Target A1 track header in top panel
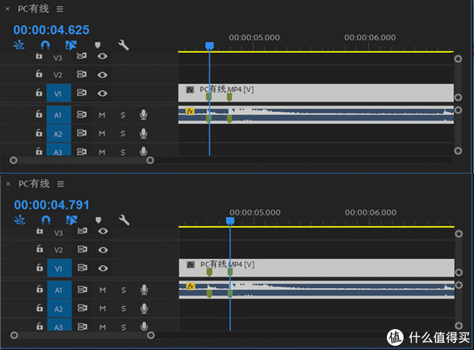Screen dimensions: 474x350 point(59,115)
